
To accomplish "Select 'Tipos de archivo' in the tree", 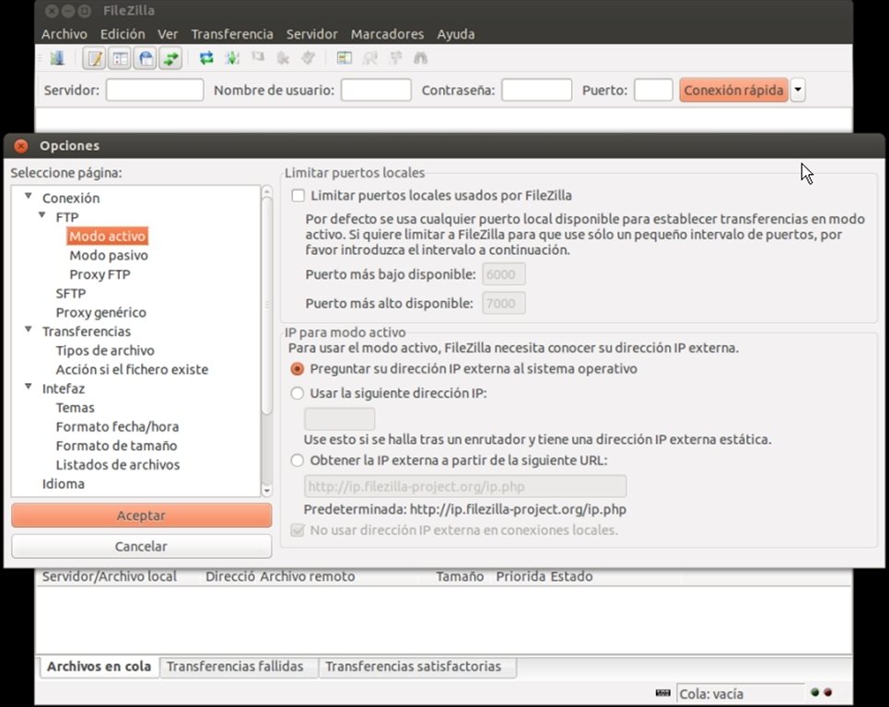I will coord(105,351).
